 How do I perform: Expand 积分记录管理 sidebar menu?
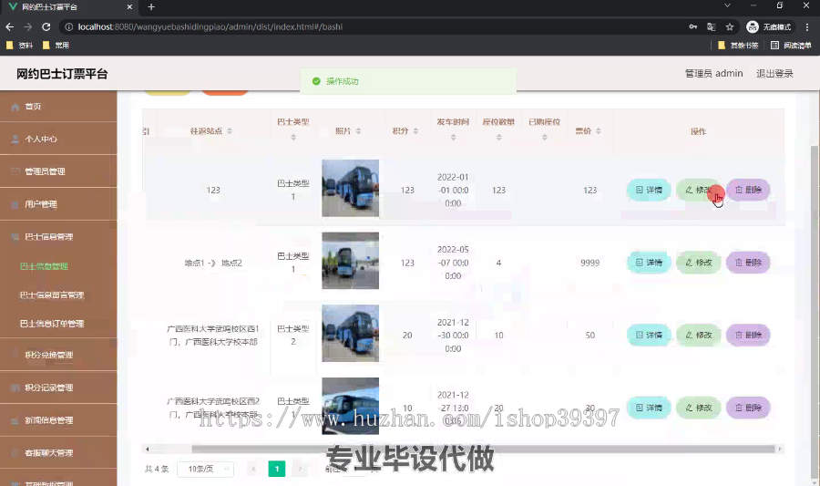point(58,388)
